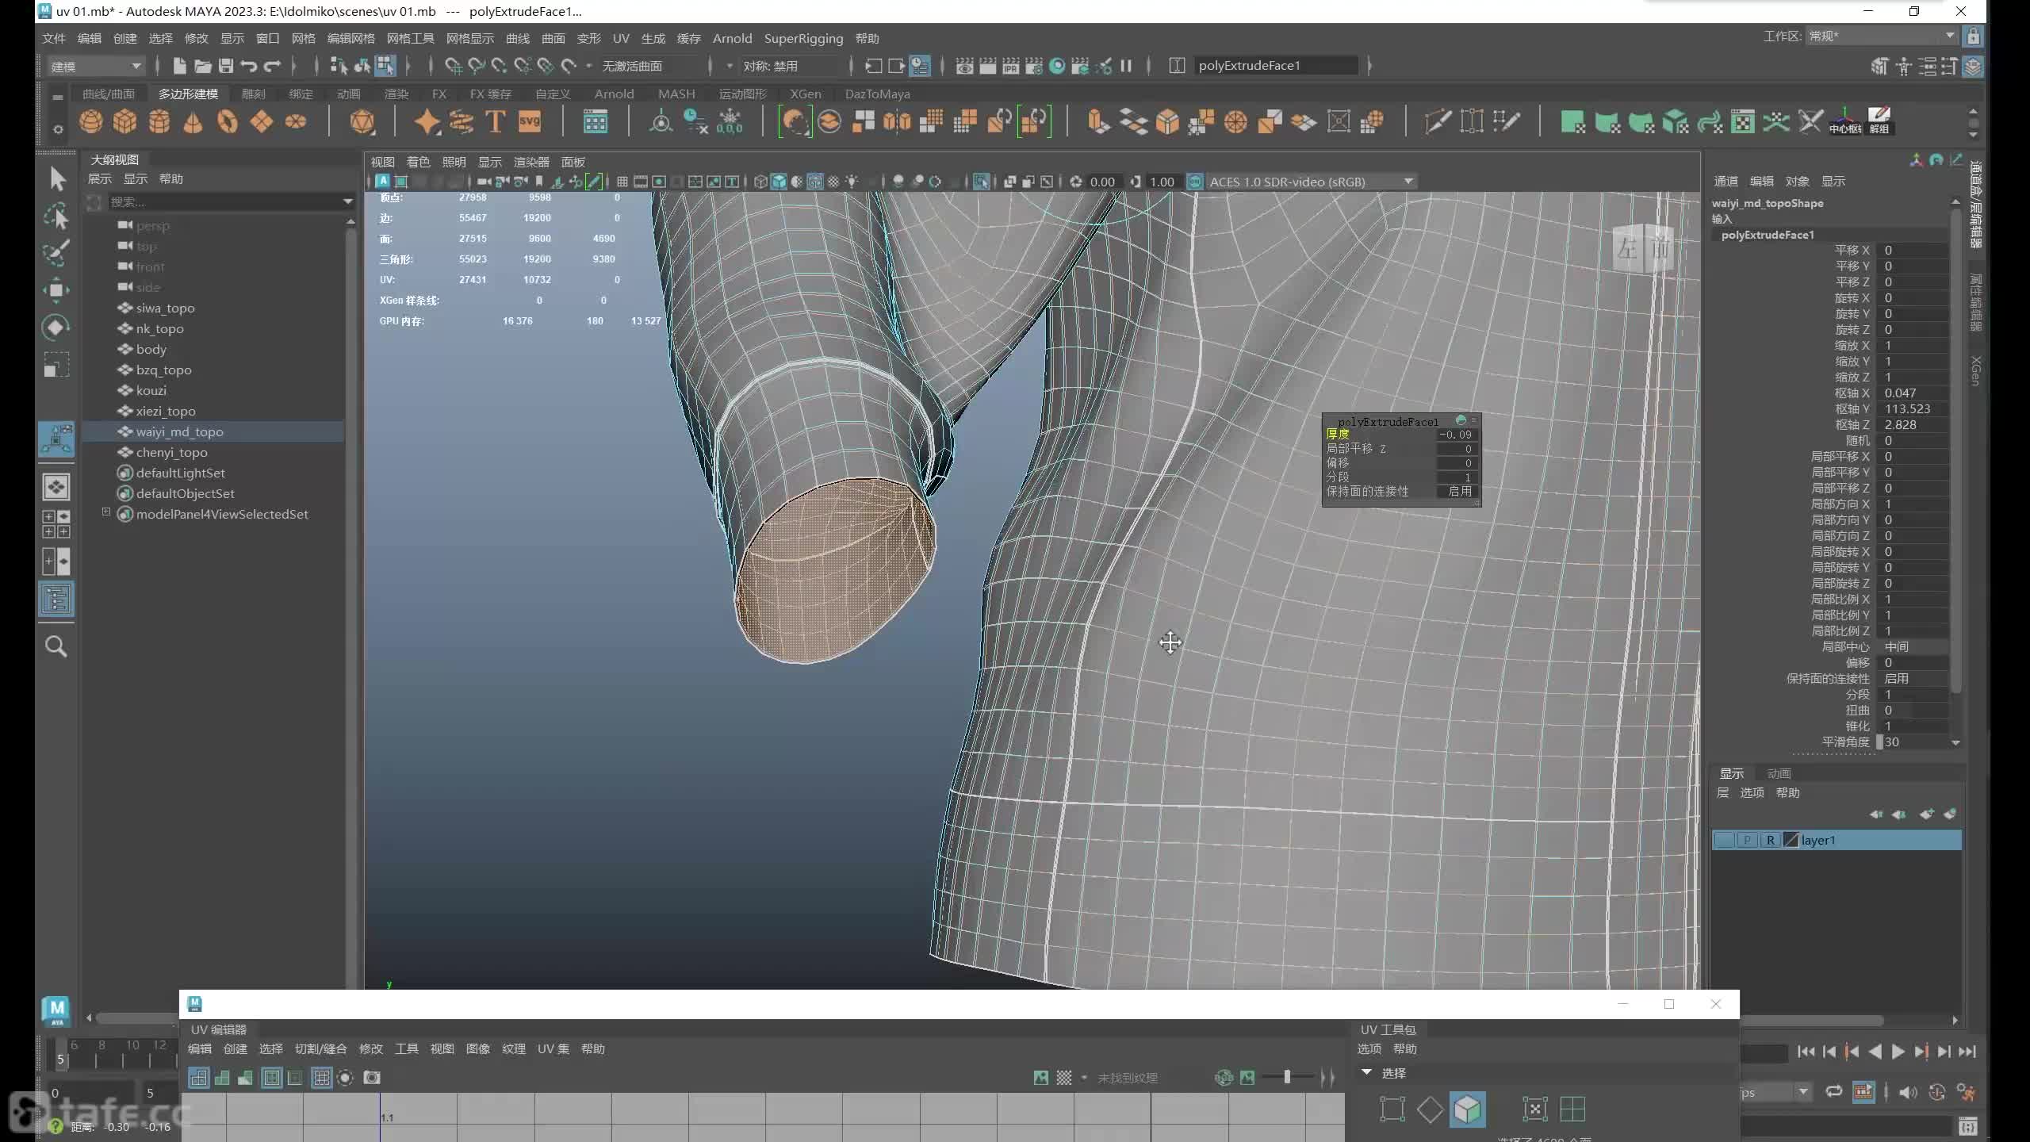The image size is (2030, 1142).
Task: Toggle loop playback icon
Action: point(1834,1092)
